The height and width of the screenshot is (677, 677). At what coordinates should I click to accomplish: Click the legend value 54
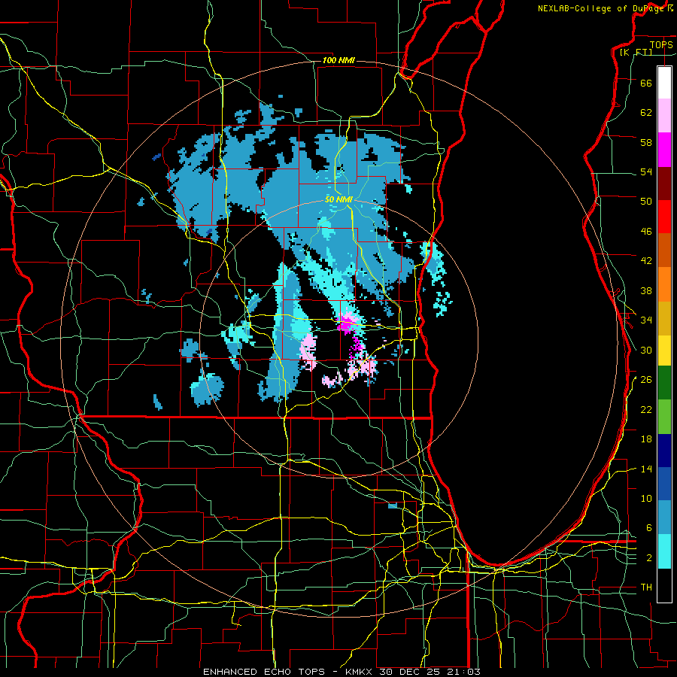coord(646,172)
